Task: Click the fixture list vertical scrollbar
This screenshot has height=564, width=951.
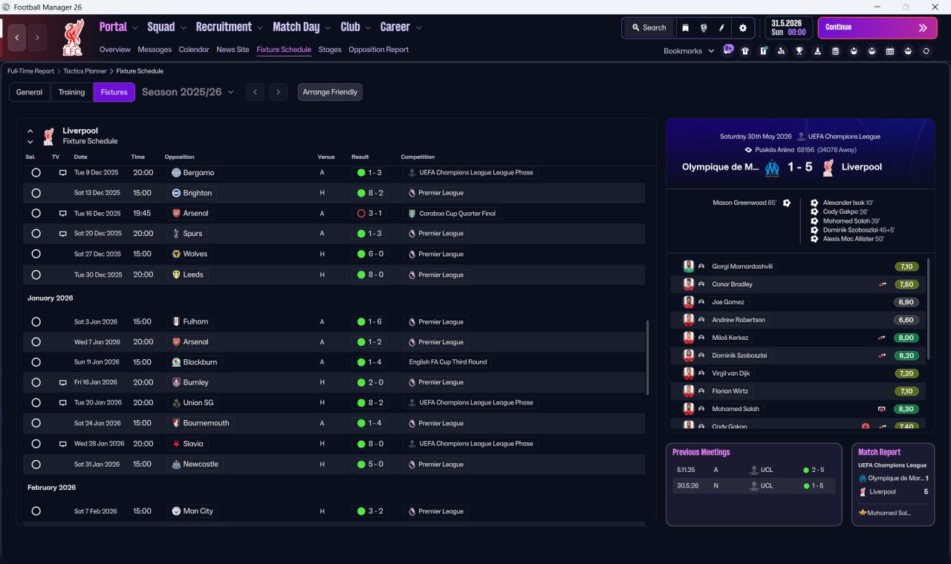Action: [648, 358]
